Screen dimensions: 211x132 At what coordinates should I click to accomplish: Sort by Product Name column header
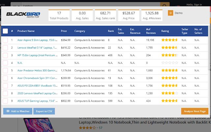click(x=26, y=31)
